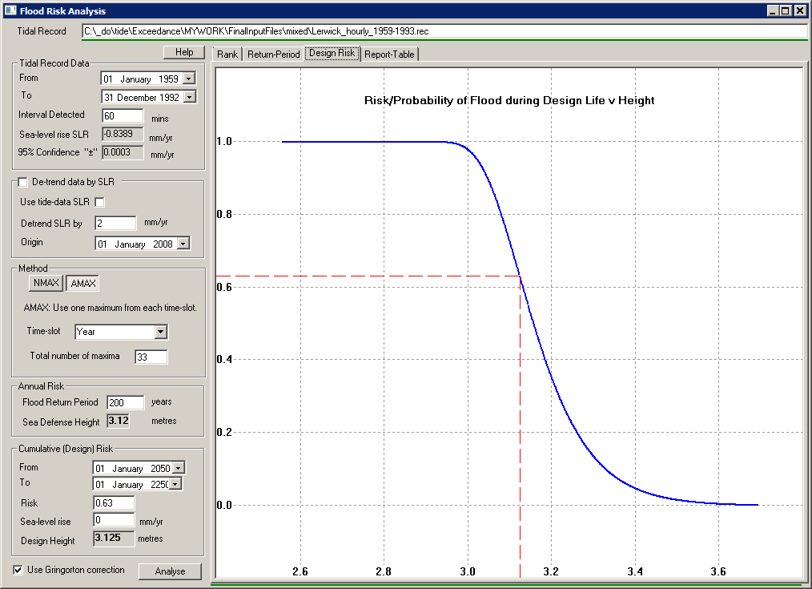The height and width of the screenshot is (589, 812).
Task: Minimize the Flood Risk Analysis window
Action: (x=773, y=10)
